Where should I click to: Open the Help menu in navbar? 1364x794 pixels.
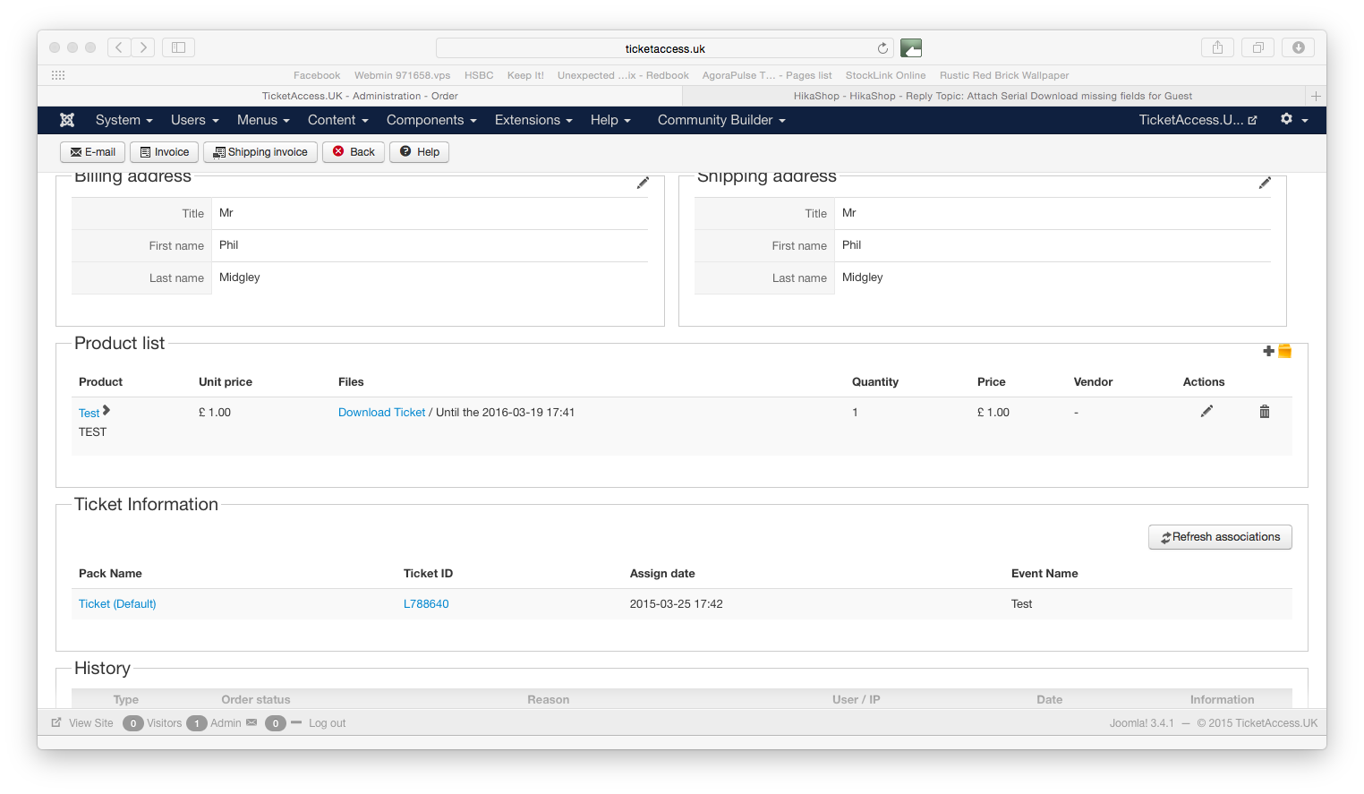click(610, 120)
